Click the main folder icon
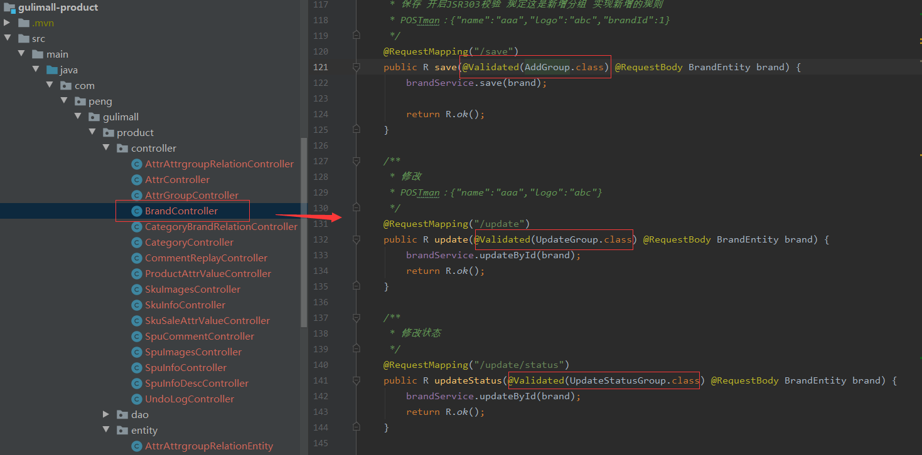Screen dimensions: 922x455 tap(38, 54)
